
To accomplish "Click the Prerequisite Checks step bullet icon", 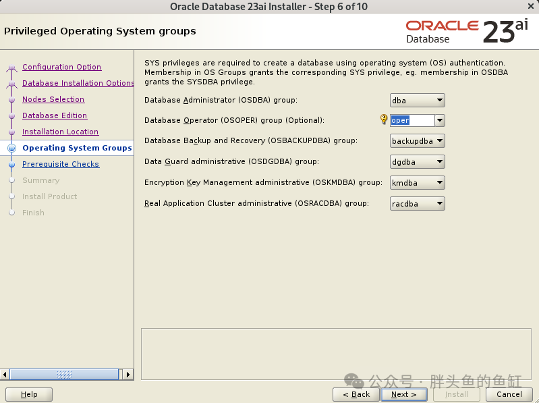I will (x=11, y=164).
